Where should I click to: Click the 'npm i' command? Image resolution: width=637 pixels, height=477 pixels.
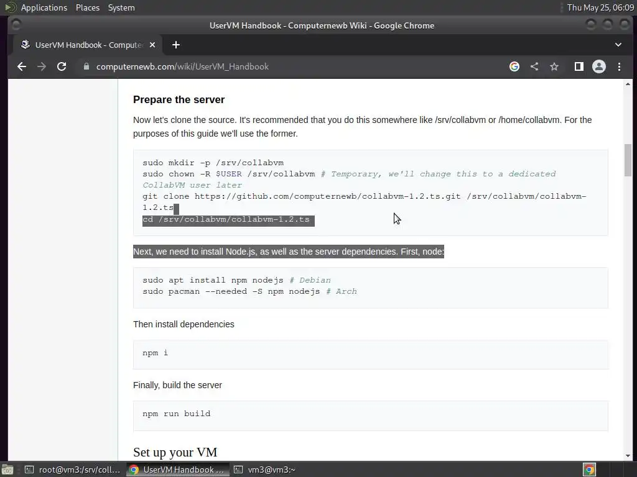click(x=155, y=353)
